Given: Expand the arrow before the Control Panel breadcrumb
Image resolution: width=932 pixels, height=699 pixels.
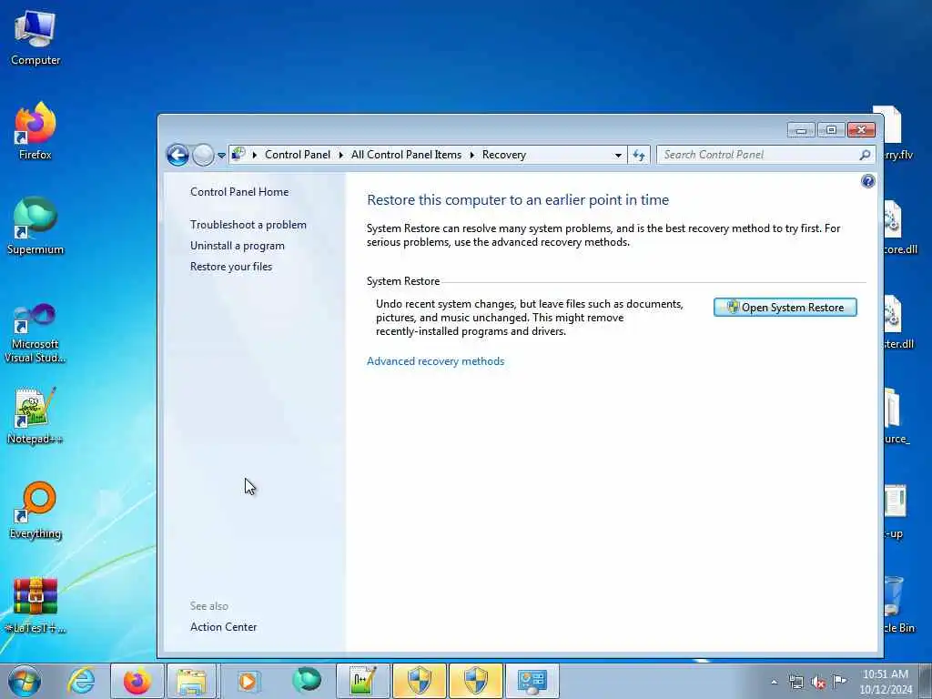Looking at the screenshot, I should [x=255, y=155].
